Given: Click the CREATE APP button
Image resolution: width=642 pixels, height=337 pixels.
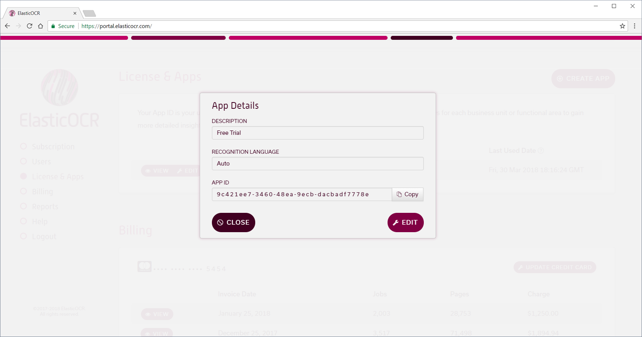Looking at the screenshot, I should 583,78.
